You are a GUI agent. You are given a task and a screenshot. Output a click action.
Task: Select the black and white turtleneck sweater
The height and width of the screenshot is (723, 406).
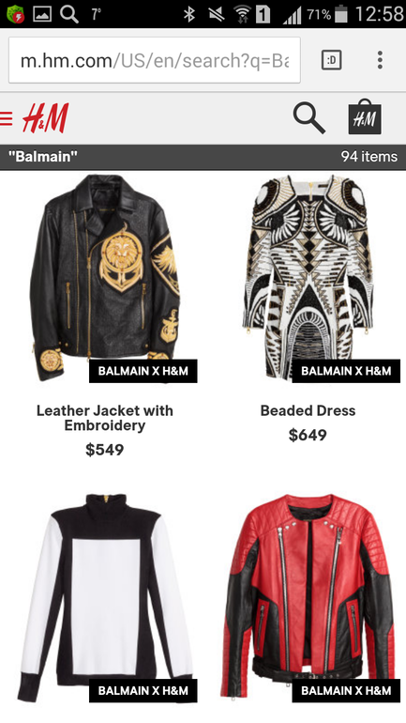[105, 598]
